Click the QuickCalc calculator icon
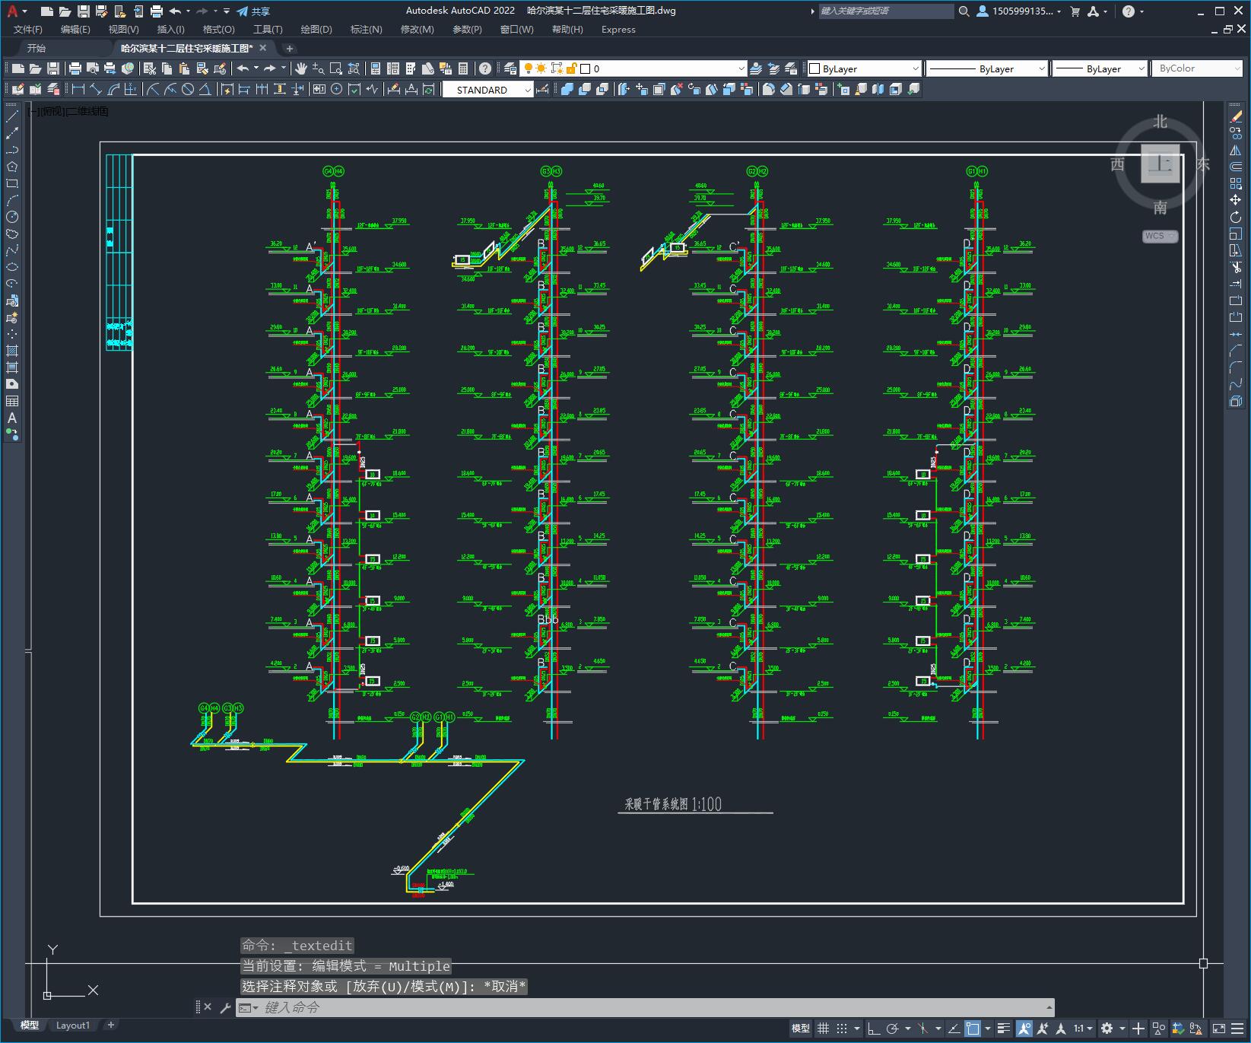Viewport: 1251px width, 1043px height. tap(463, 68)
